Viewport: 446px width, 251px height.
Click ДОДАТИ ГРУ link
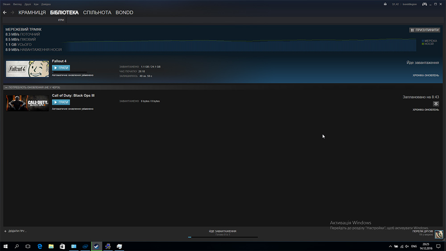[x=17, y=231]
